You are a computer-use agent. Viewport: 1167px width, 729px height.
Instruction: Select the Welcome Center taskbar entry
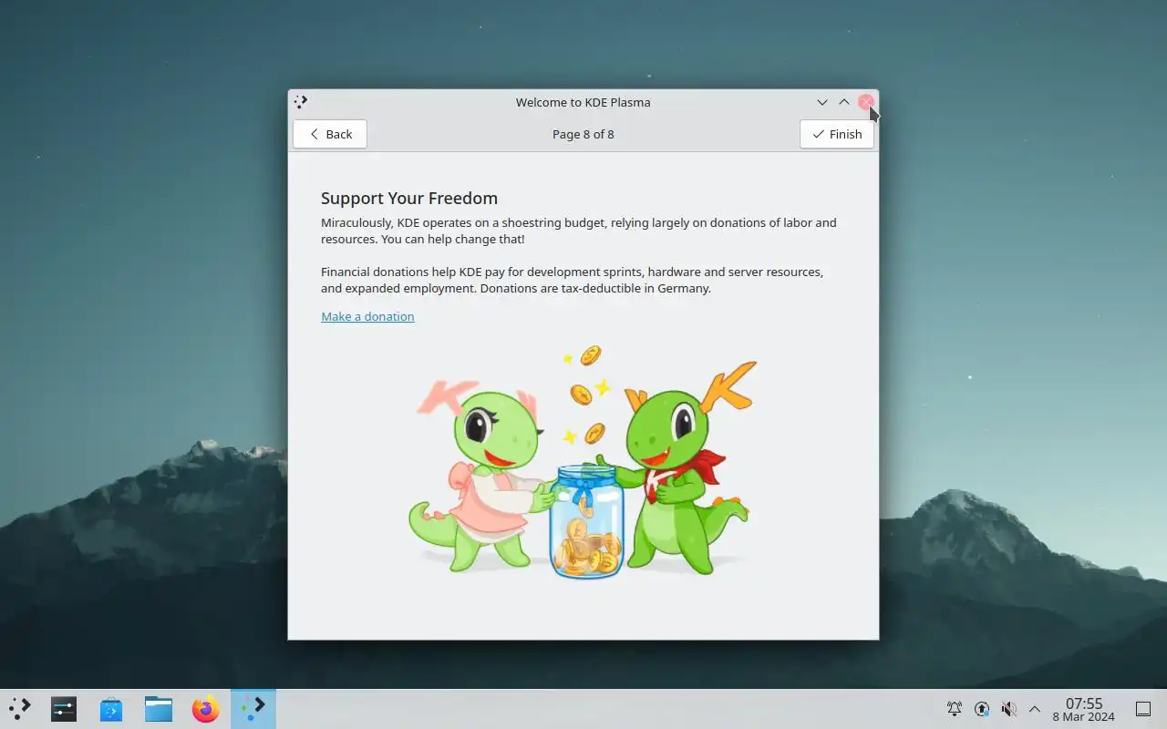(x=253, y=708)
